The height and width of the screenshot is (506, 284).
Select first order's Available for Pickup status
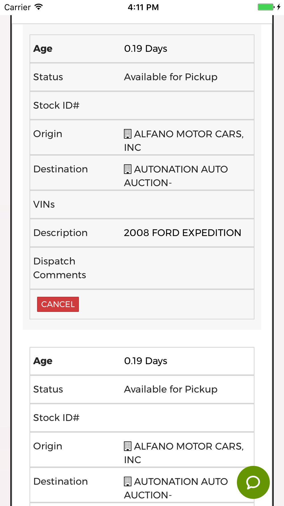[171, 77]
